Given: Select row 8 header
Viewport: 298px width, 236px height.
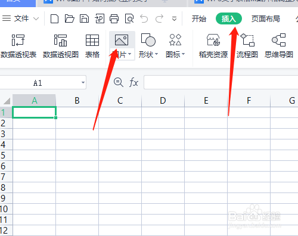Looking at the screenshot, I should (6, 188).
